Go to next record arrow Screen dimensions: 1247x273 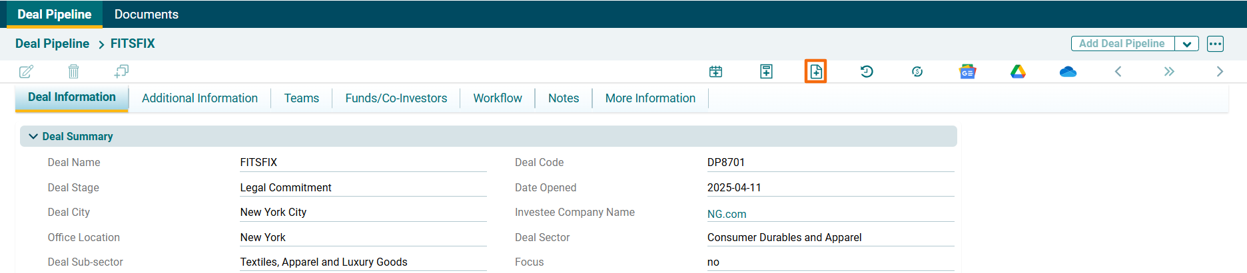point(1220,72)
